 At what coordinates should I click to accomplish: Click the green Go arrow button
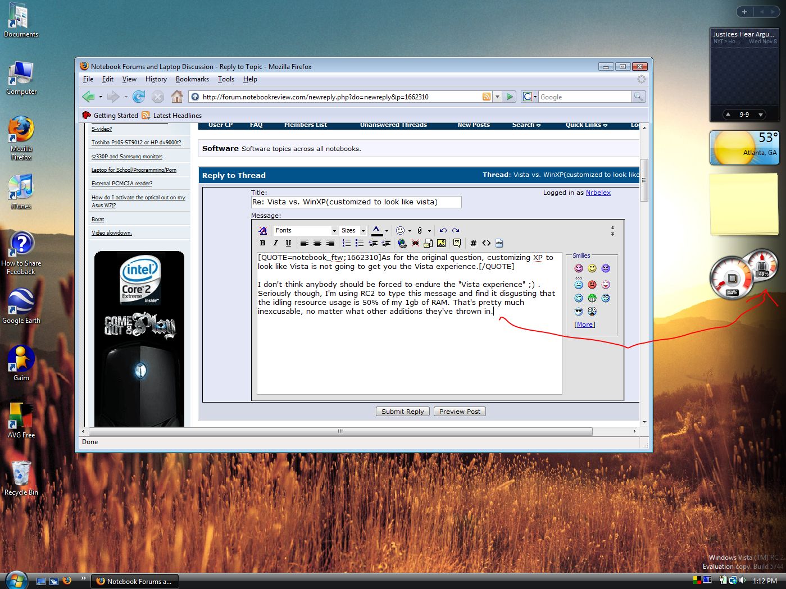(510, 97)
